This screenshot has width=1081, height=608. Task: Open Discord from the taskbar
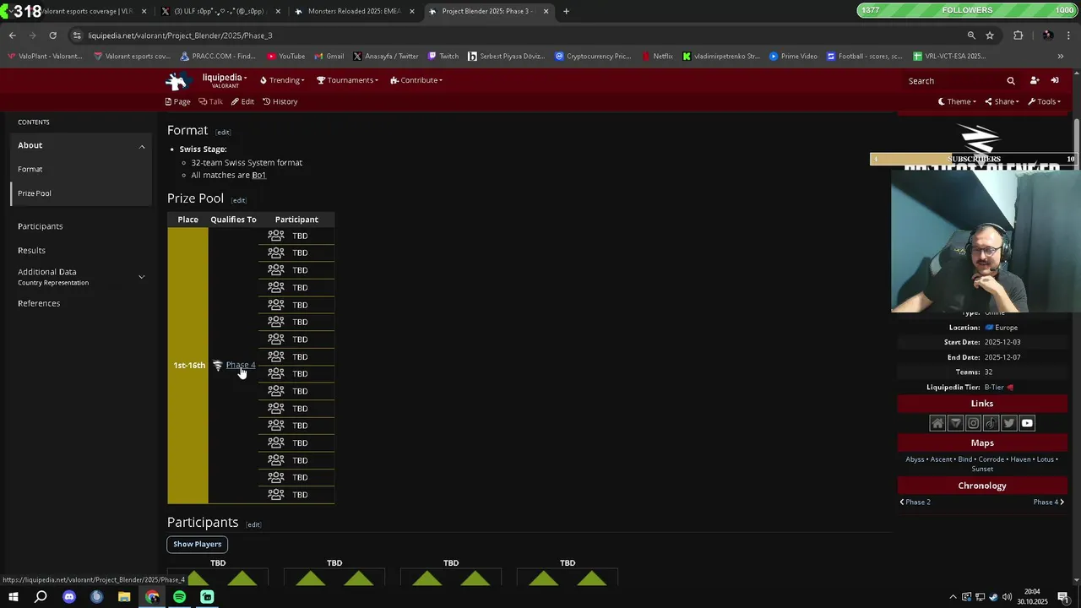tap(69, 597)
